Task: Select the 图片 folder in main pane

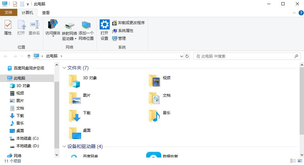Action: click(80, 99)
